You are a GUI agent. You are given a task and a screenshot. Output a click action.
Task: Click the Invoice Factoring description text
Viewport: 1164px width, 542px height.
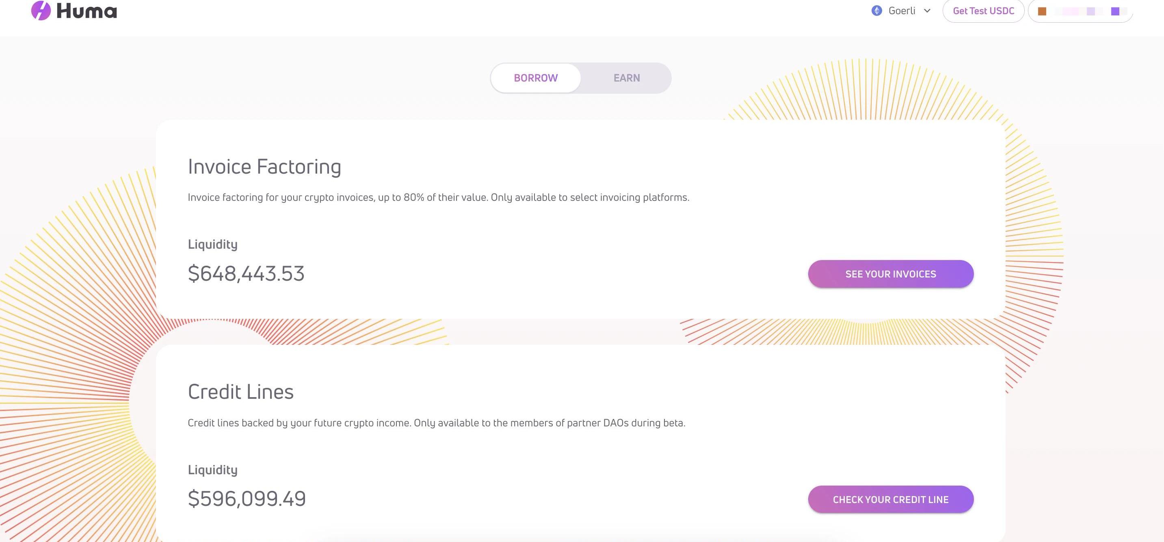click(438, 198)
